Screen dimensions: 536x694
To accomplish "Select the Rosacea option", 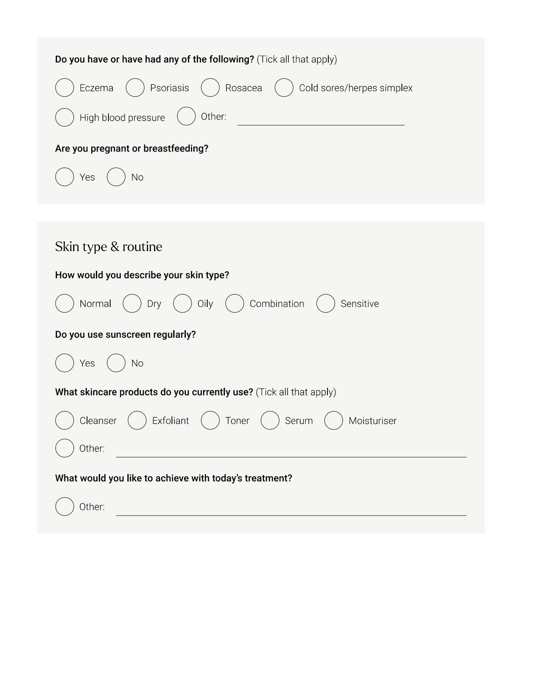I will point(210,88).
